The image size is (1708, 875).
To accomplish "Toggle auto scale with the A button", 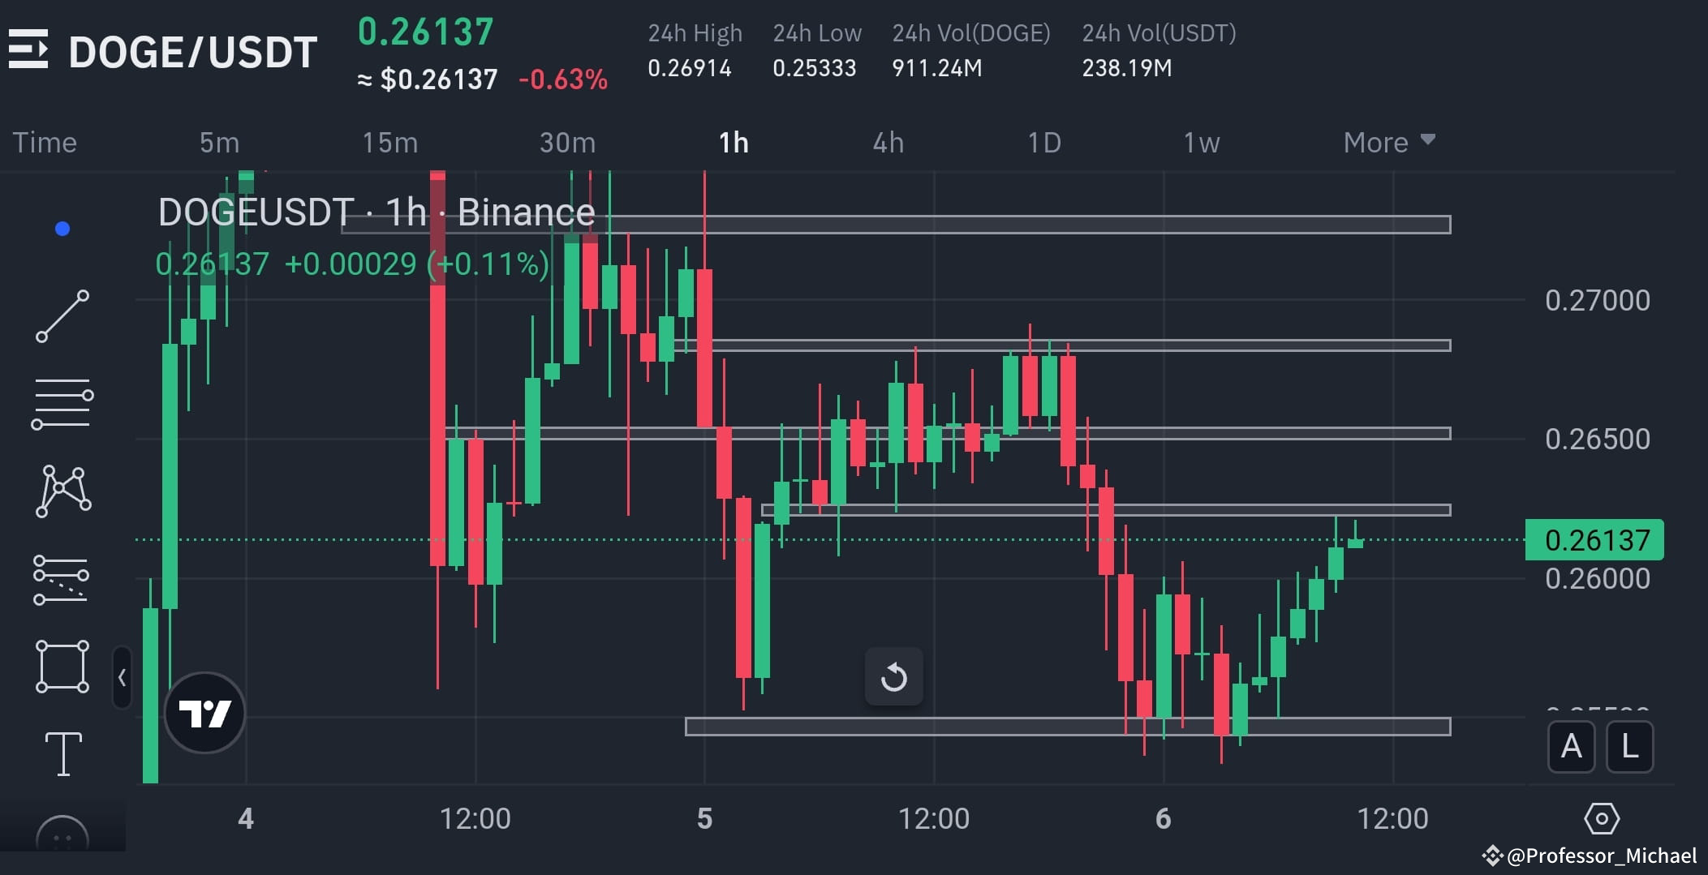I will click(x=1572, y=747).
